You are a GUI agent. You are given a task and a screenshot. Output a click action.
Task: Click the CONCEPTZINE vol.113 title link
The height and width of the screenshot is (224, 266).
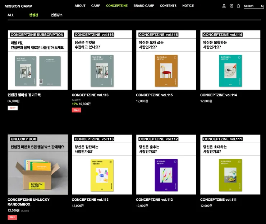pos(90,200)
